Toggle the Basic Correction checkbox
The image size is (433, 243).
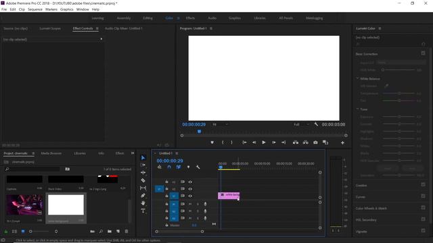(x=423, y=53)
